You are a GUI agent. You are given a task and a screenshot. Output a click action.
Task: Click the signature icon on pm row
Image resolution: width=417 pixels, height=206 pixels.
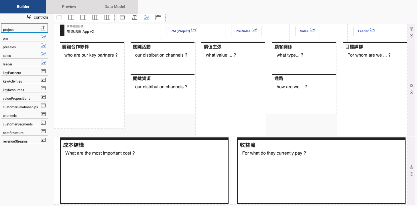[x=43, y=37]
